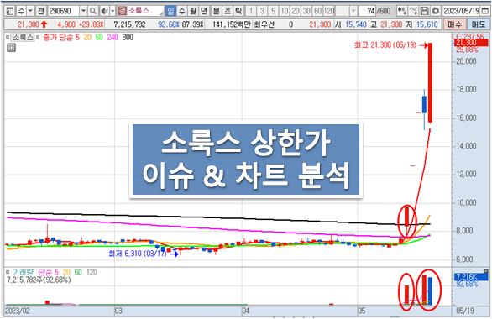This screenshot has width=492, height=319.
Task: Click the 최우선 label in quote bar
Action: click(x=264, y=24)
